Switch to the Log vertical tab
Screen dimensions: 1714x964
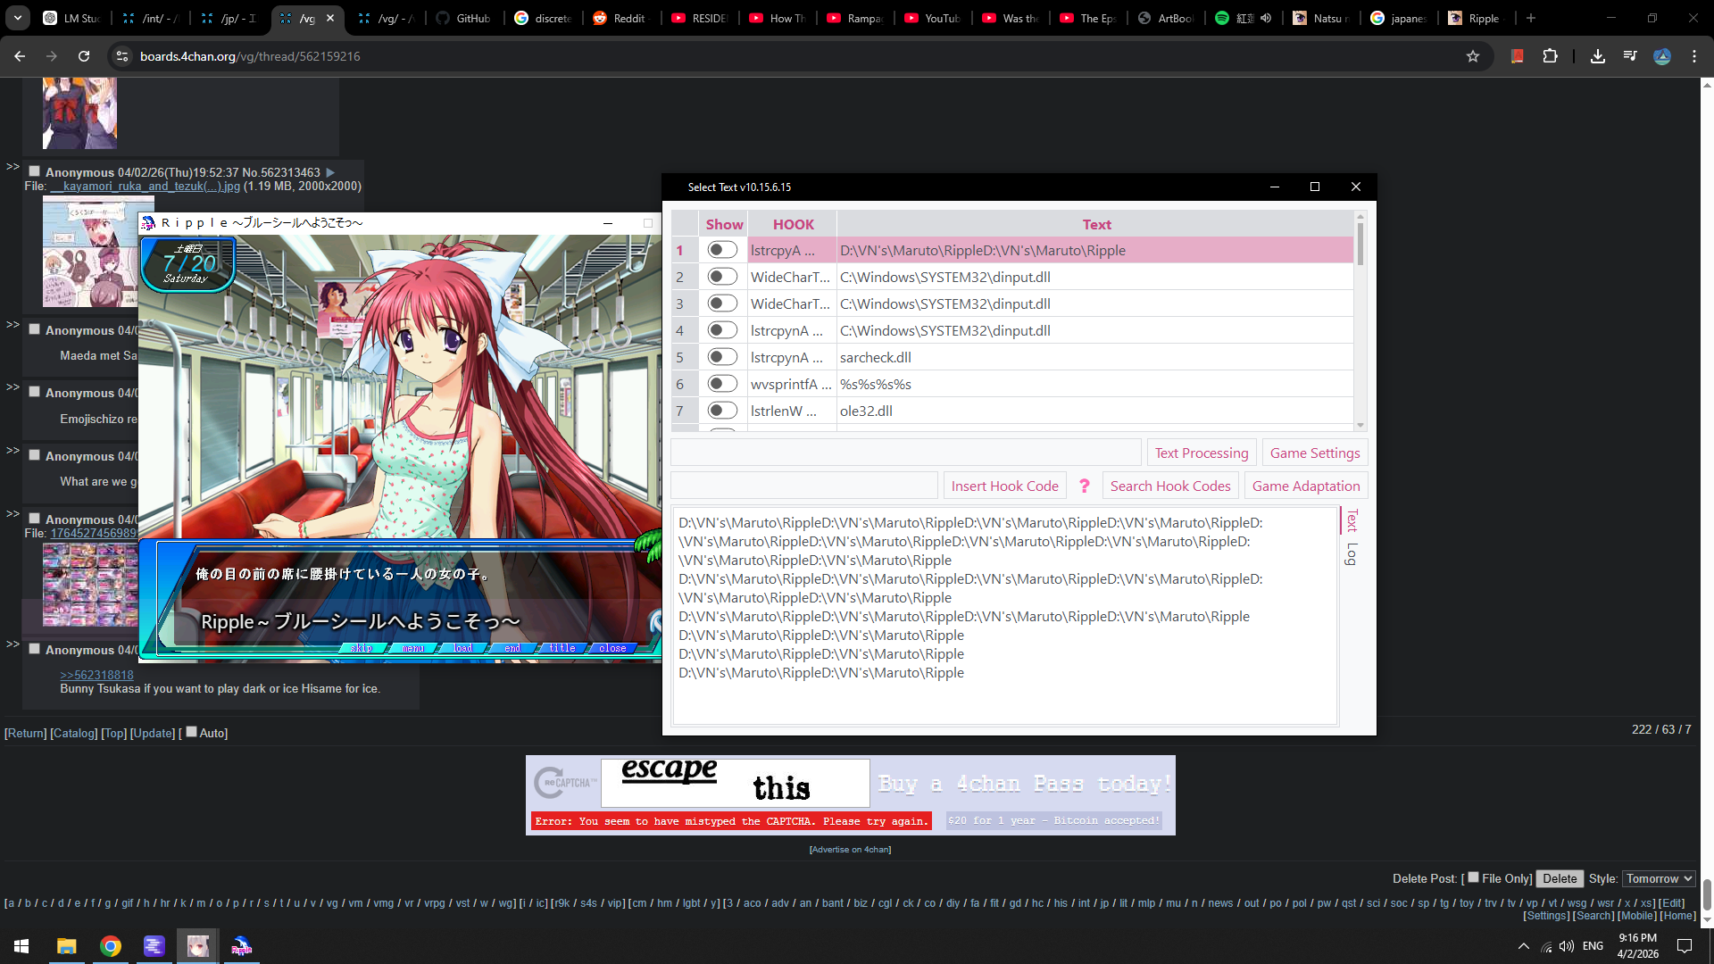coord(1352,554)
